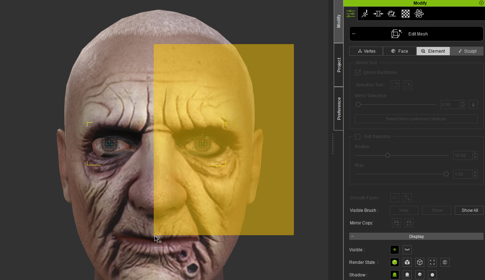Increase Bias value stepper up
485x280 pixels.
click(475, 172)
